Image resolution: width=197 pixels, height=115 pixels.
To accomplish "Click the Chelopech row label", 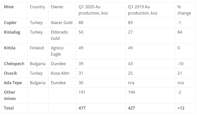I will [x=14, y=64].
